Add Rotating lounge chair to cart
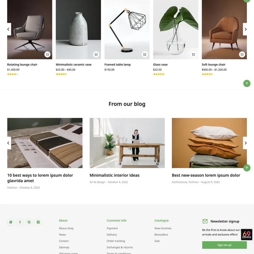This screenshot has height=254, width=254. point(47,54)
